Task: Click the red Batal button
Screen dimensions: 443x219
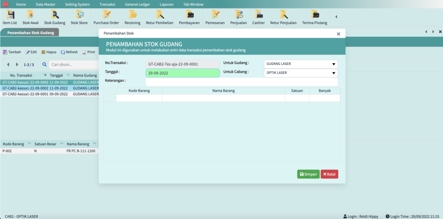Action: pyautogui.click(x=329, y=174)
